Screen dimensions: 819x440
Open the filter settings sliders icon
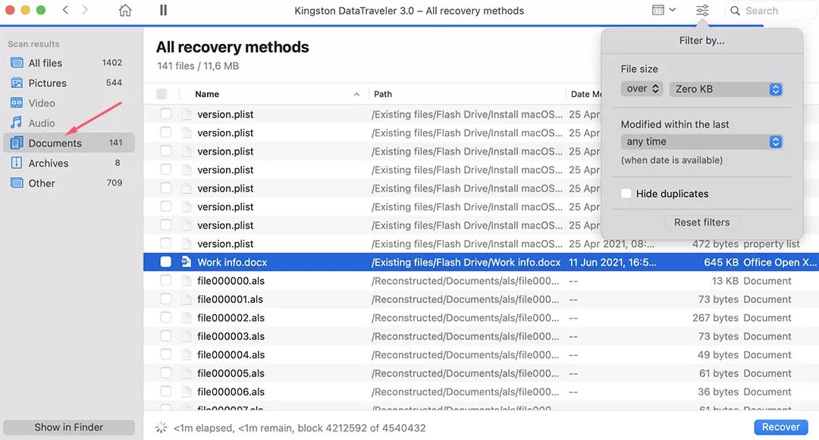coord(701,11)
